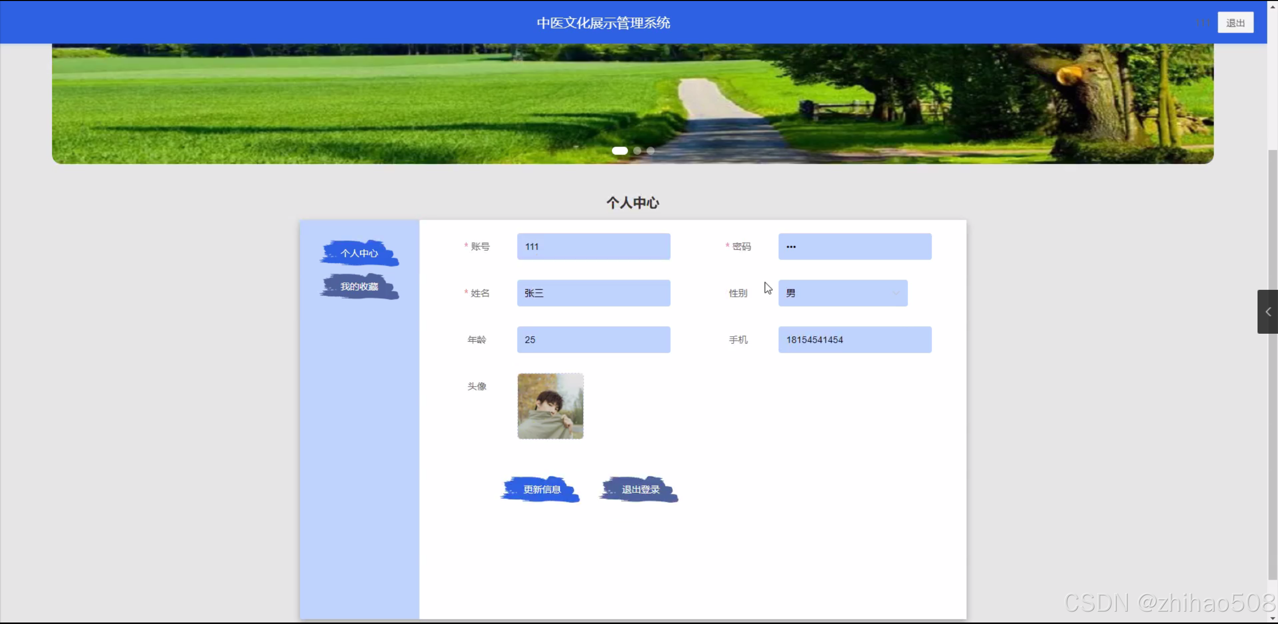Click the scrollbar up arrow

[x=1273, y=6]
